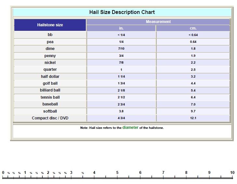Click the '1' mark on the ruler
The width and height of the screenshot is (237, 184).
click(x=25, y=173)
